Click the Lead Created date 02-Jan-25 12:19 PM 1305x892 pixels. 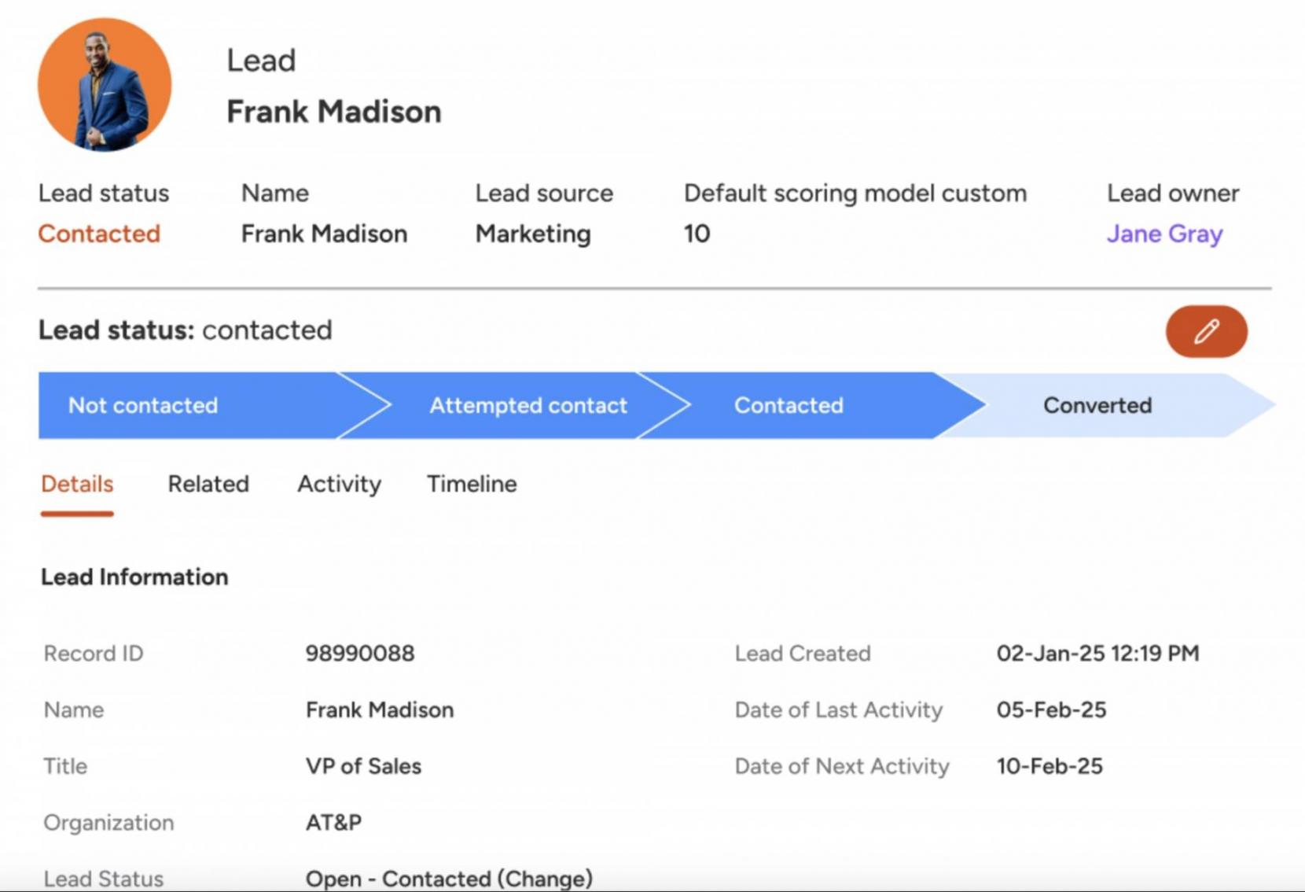click(1097, 654)
